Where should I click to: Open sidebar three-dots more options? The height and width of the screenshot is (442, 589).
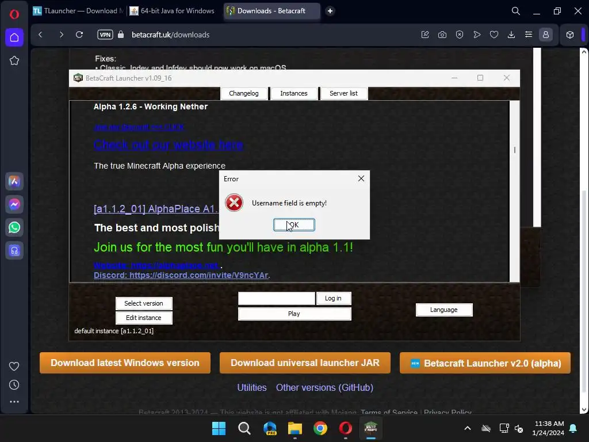pos(14,402)
